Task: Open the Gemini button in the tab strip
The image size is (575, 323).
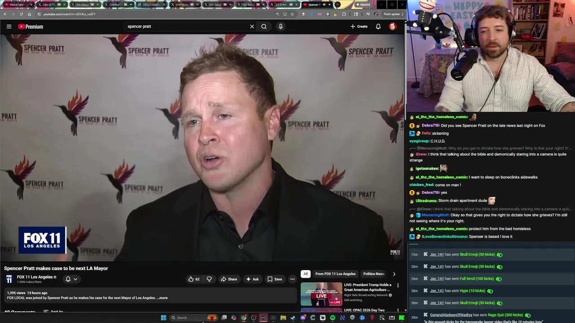Action: point(363,4)
